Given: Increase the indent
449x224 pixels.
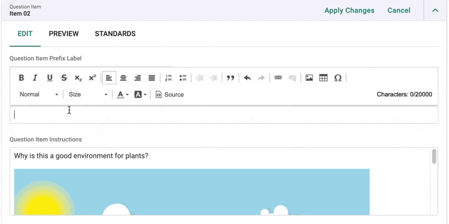Looking at the screenshot, I should (x=214, y=78).
